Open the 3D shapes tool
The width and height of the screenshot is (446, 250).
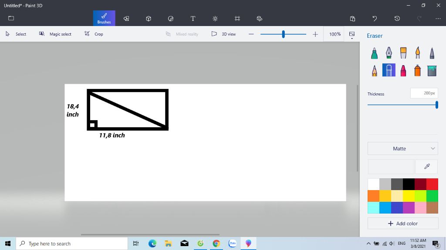coord(149,19)
